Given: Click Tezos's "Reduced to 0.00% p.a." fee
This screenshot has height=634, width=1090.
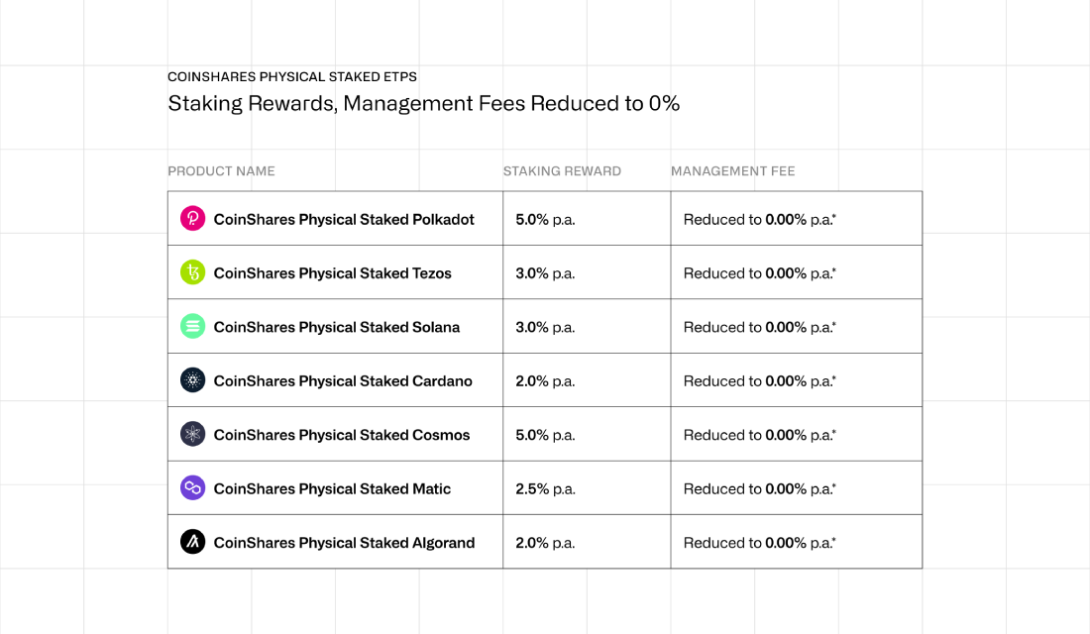Looking at the screenshot, I should point(760,273).
